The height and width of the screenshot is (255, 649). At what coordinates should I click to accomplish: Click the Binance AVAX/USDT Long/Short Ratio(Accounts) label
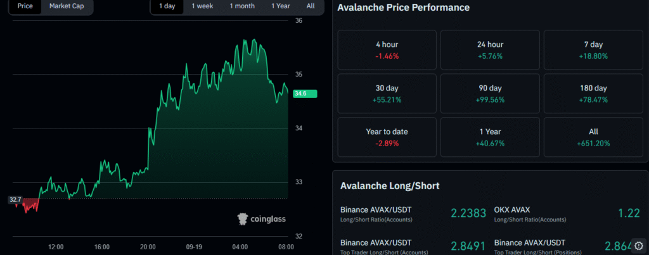click(x=376, y=214)
